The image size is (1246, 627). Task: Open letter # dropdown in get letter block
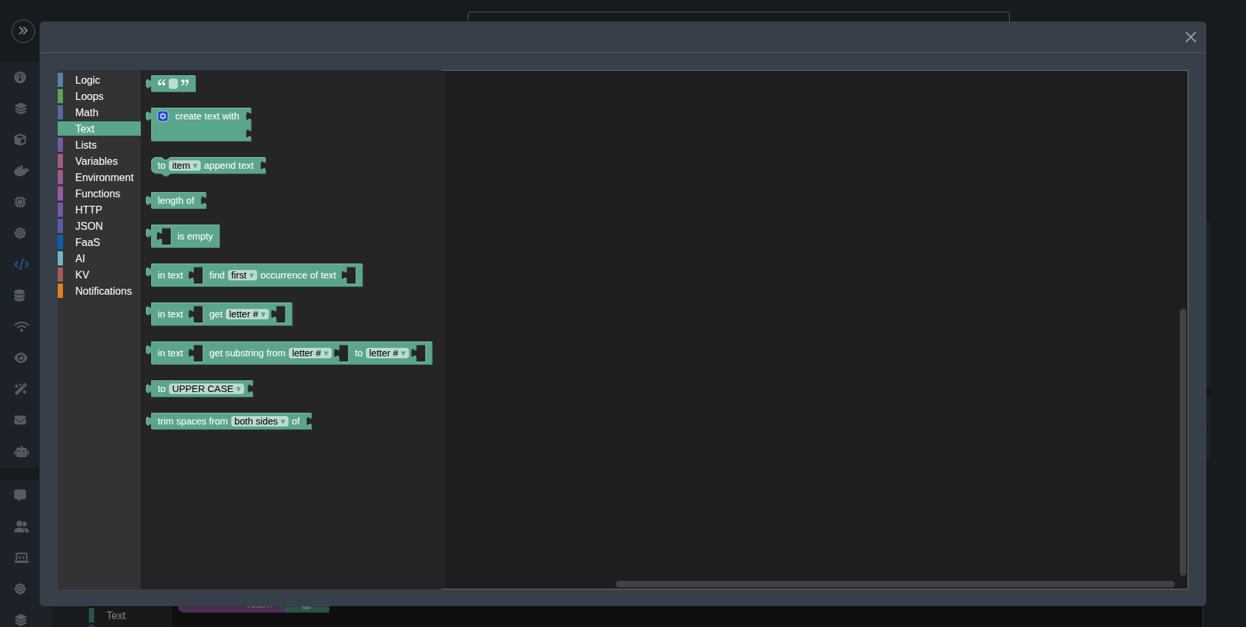tap(247, 314)
